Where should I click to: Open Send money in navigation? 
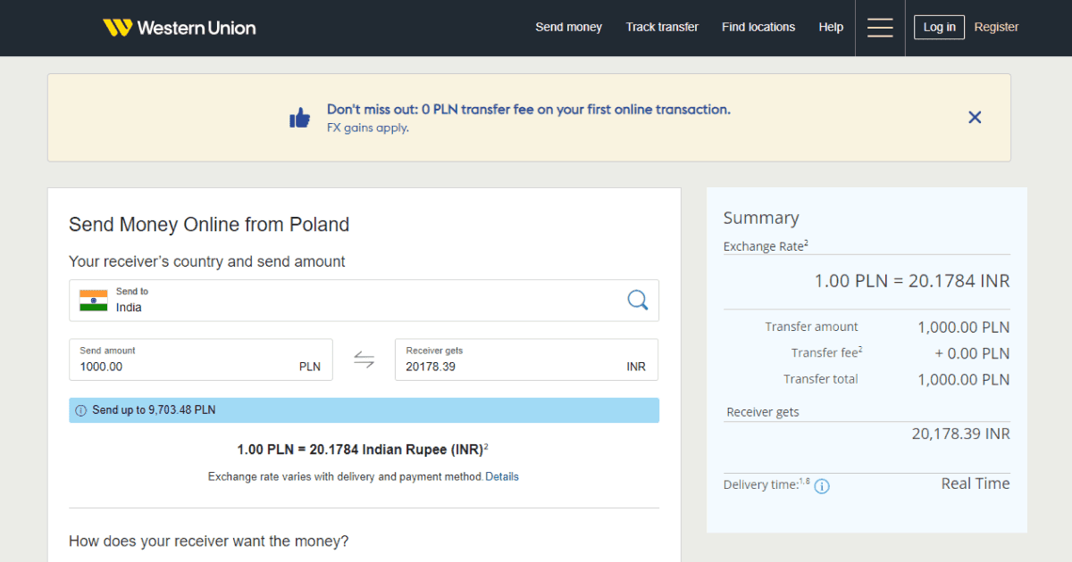click(569, 27)
